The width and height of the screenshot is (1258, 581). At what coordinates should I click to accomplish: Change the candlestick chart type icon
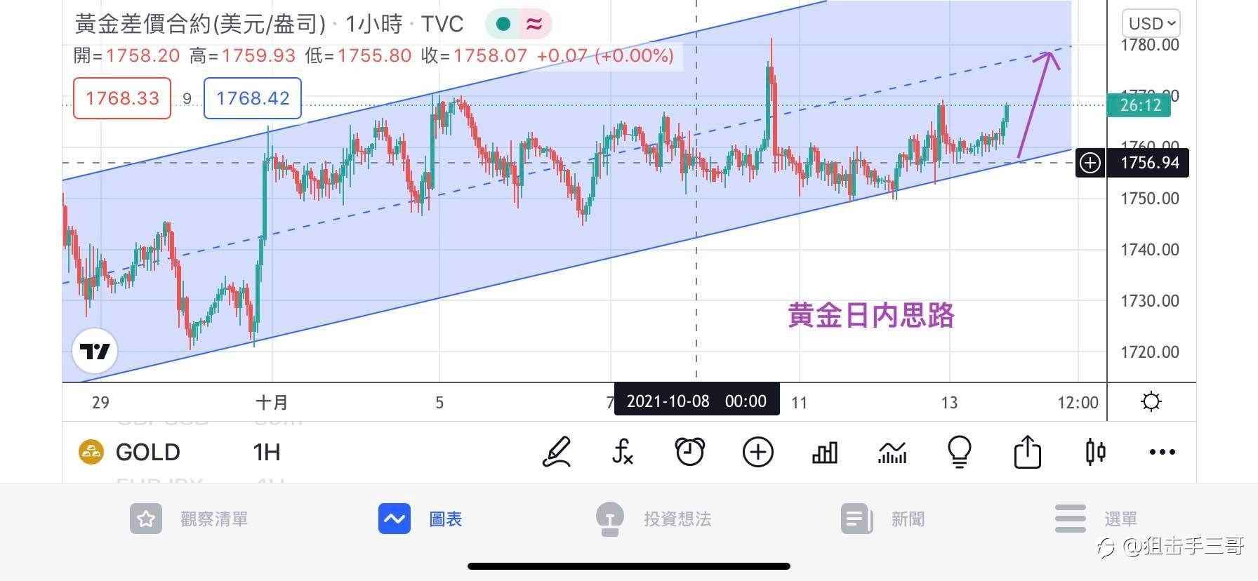(x=1095, y=452)
